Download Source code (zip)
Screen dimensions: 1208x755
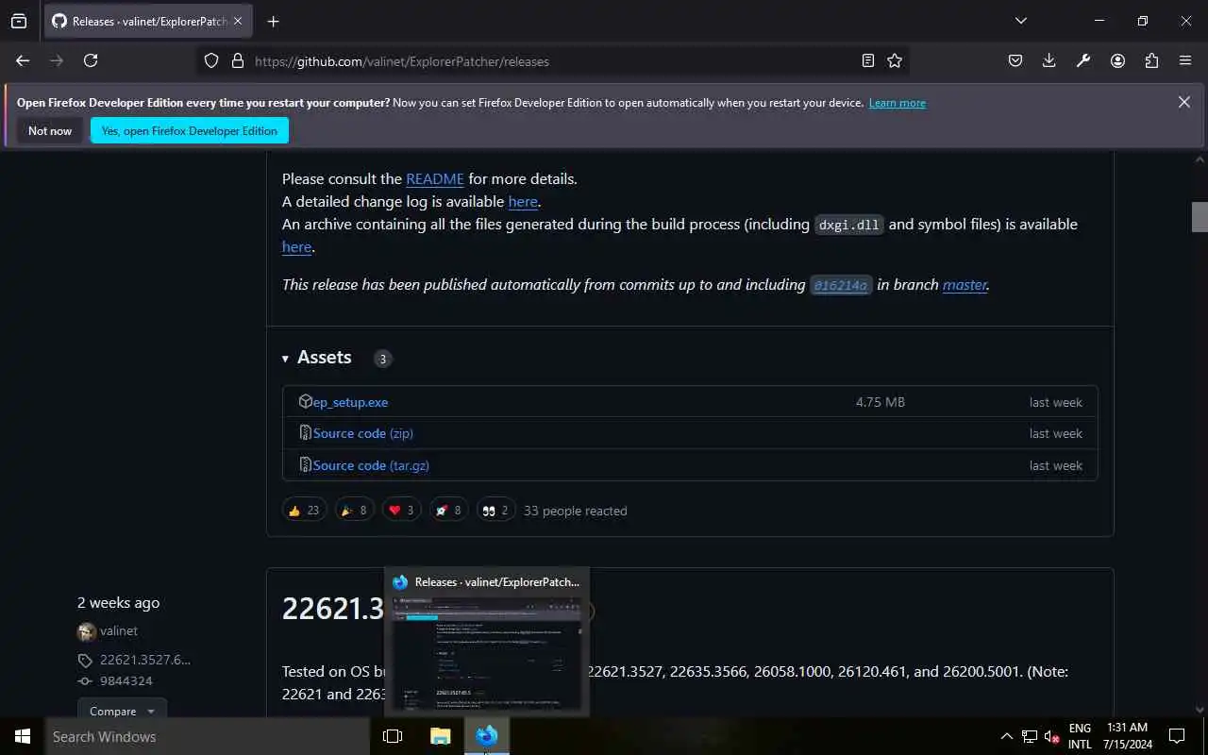coord(363,433)
